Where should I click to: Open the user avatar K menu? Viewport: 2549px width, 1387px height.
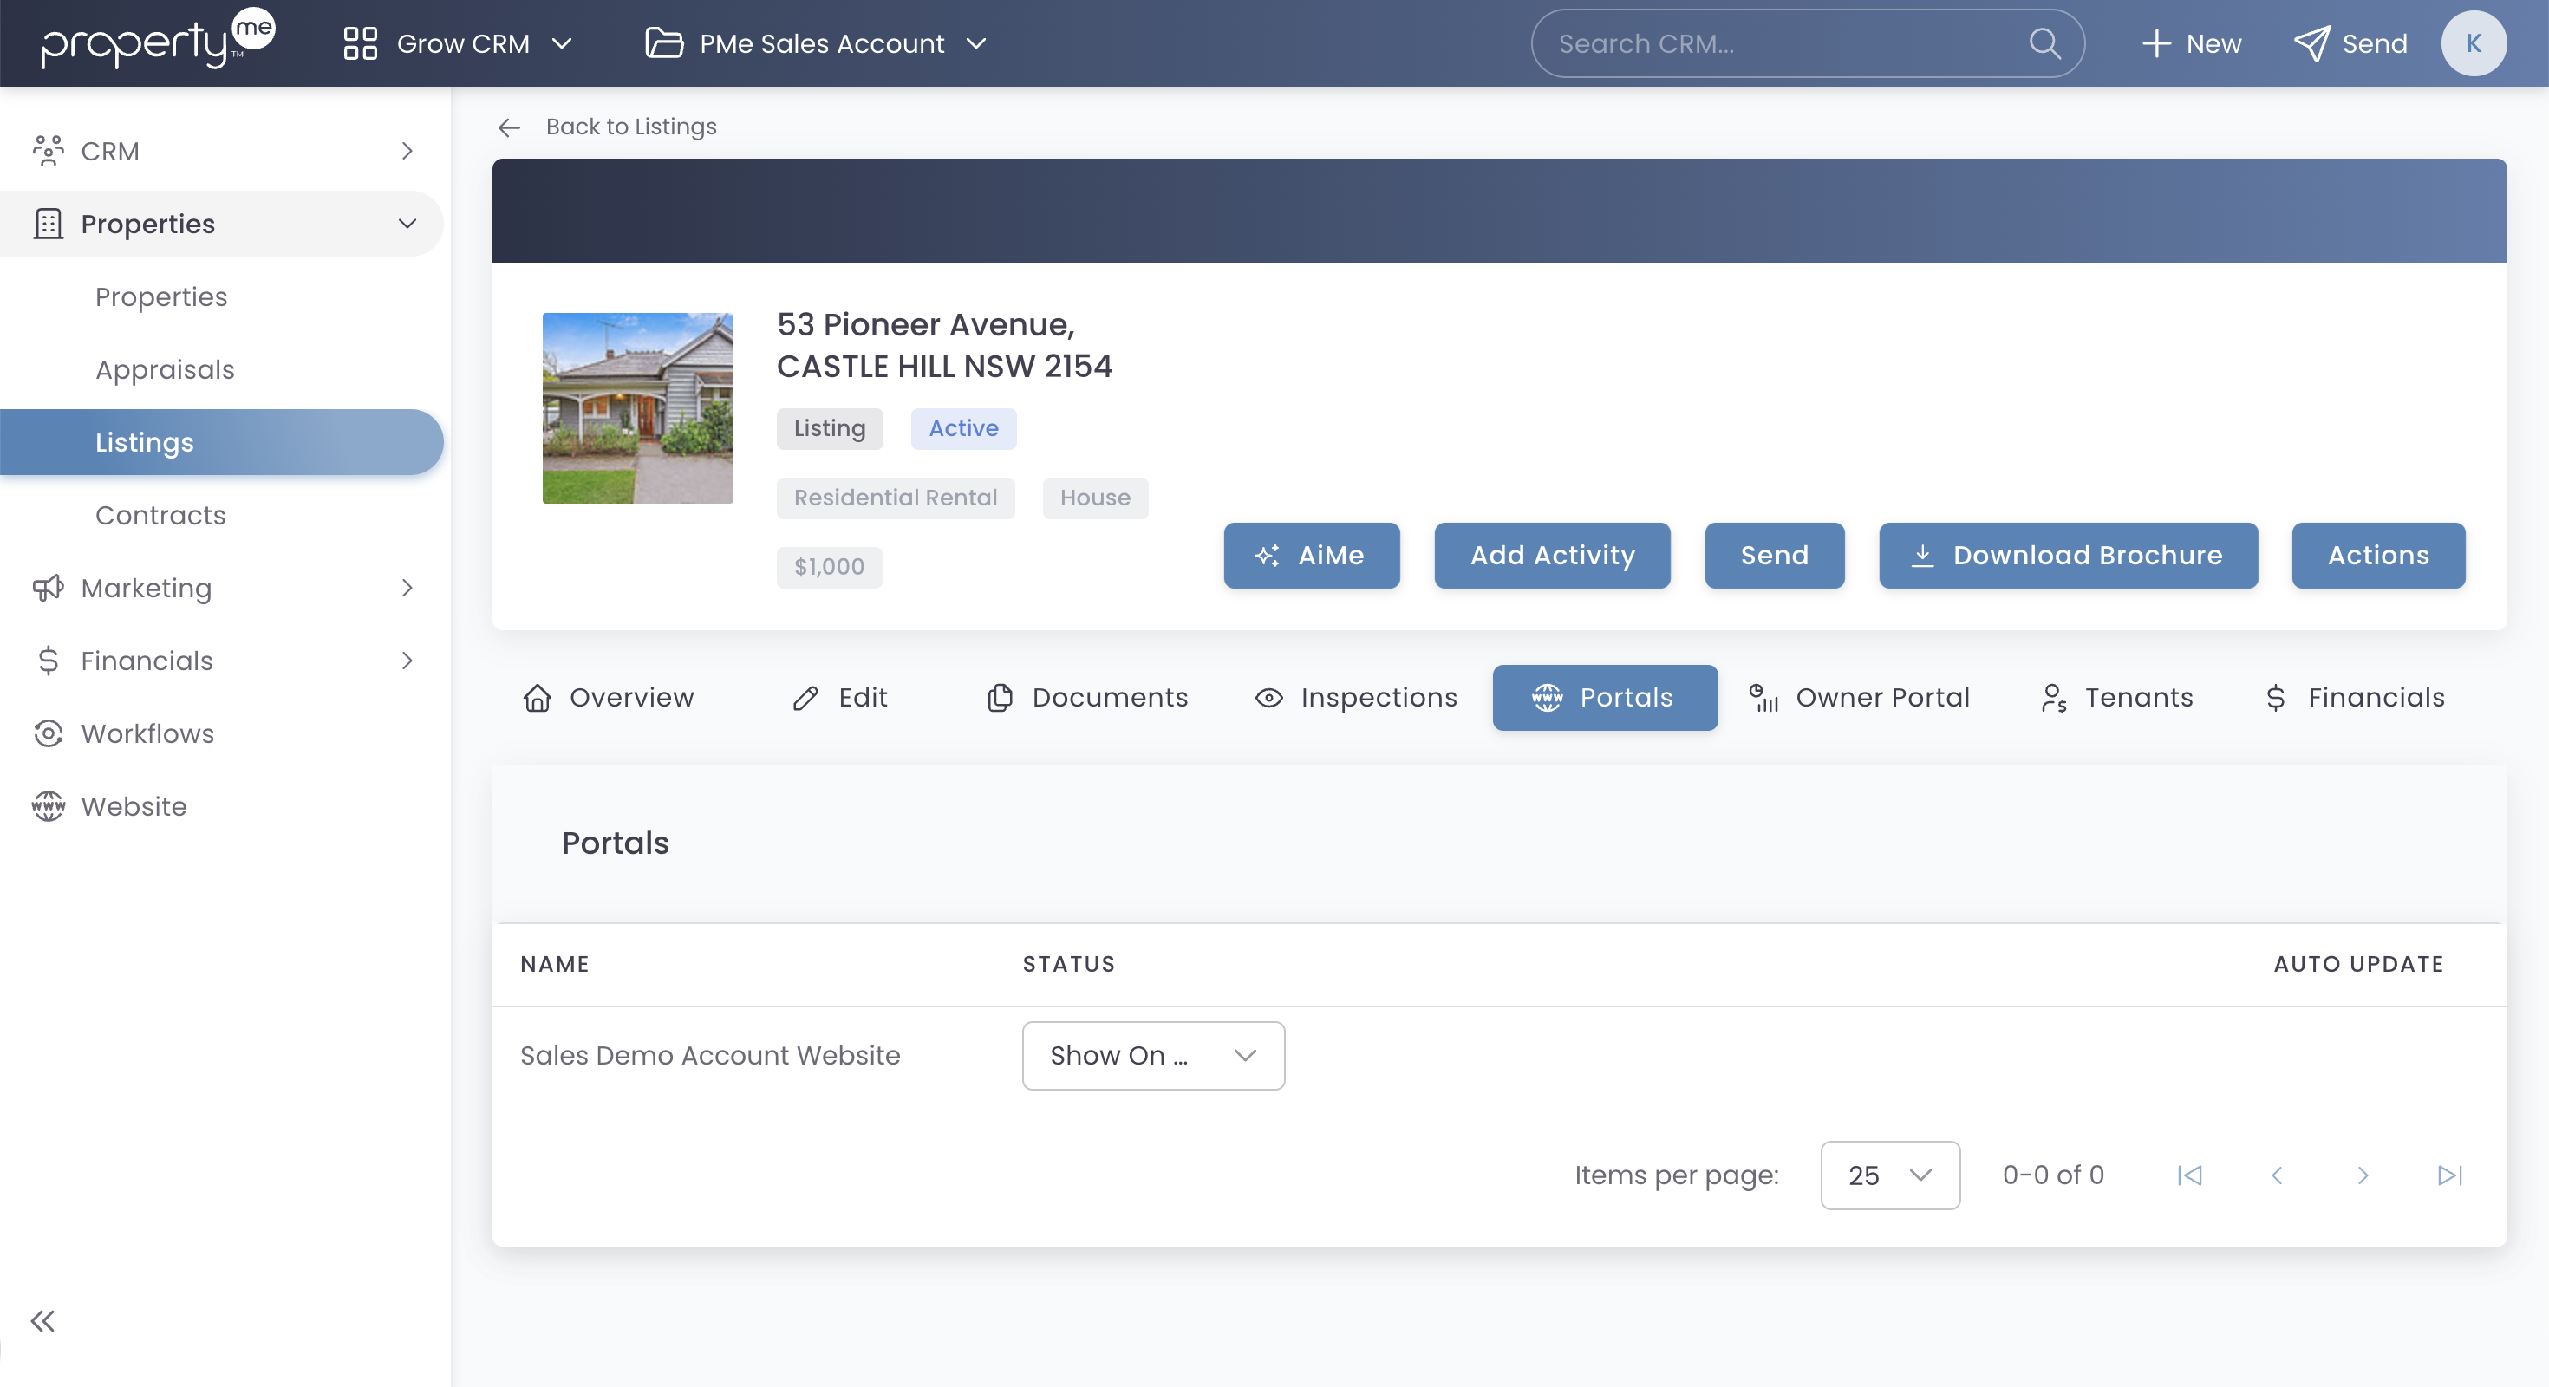click(x=2473, y=43)
